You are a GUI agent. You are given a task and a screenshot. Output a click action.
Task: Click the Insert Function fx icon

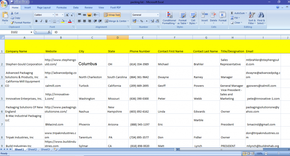point(49,32)
